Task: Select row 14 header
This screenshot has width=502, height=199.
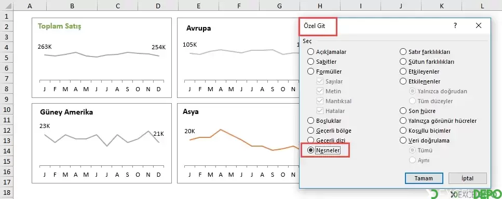Action: click(x=7, y=151)
